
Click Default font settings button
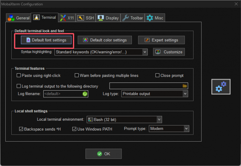46,40
